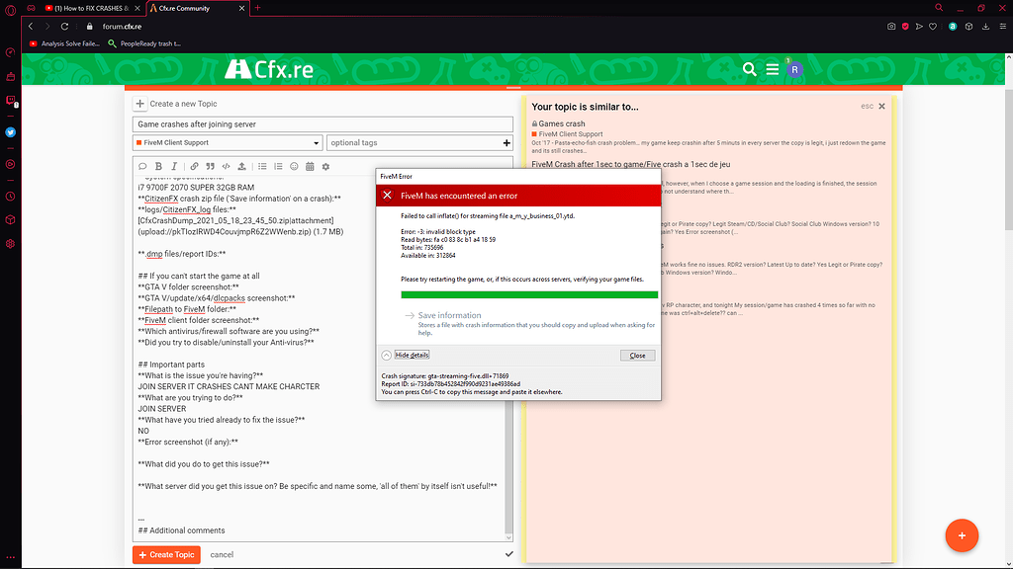Screen dimensions: 1013x569
Task: Apply Italic formatting in editor toolbar
Action: pos(174,166)
